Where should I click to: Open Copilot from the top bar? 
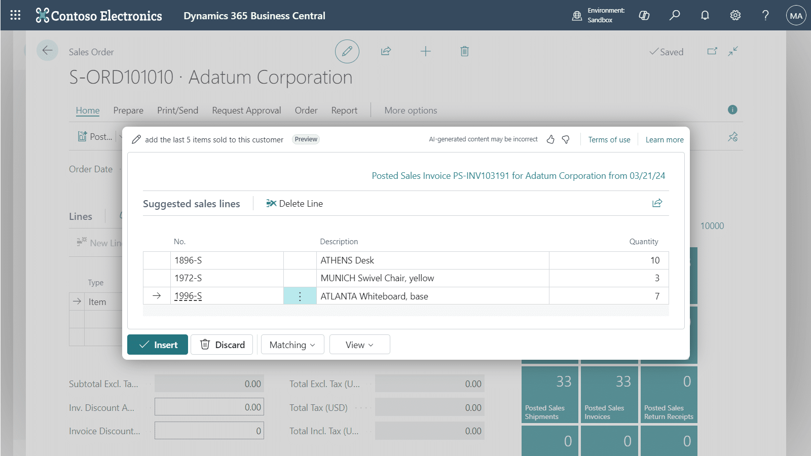click(x=644, y=15)
